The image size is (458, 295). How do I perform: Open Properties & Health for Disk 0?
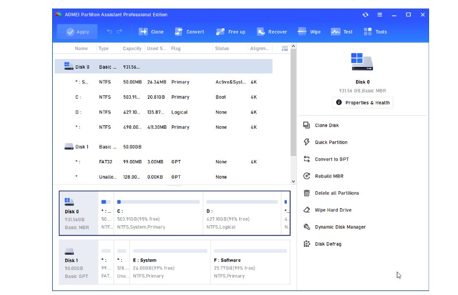point(362,103)
